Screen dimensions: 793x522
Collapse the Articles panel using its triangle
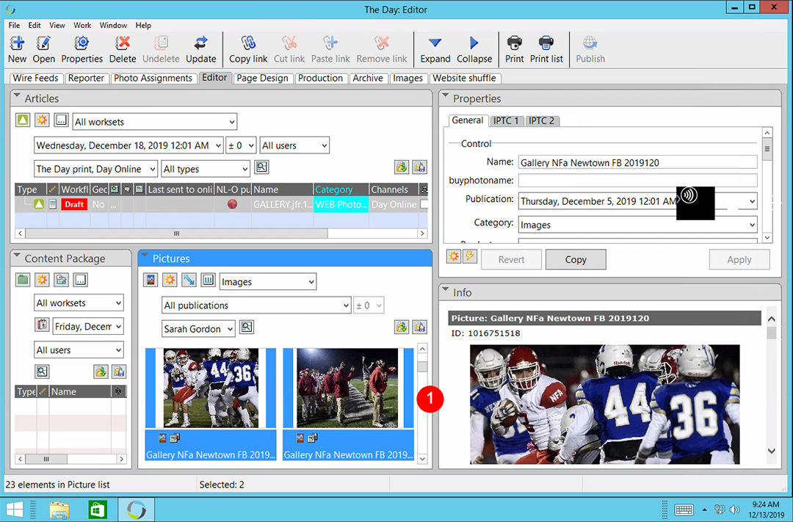tap(17, 95)
